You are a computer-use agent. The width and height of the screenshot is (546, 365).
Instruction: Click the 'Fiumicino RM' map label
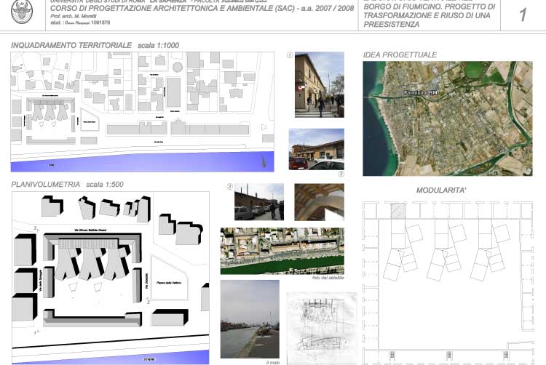click(x=421, y=92)
